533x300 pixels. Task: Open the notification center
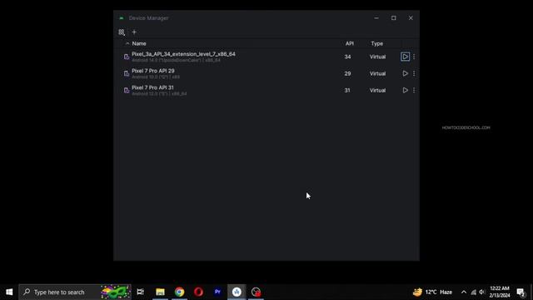(x=521, y=292)
